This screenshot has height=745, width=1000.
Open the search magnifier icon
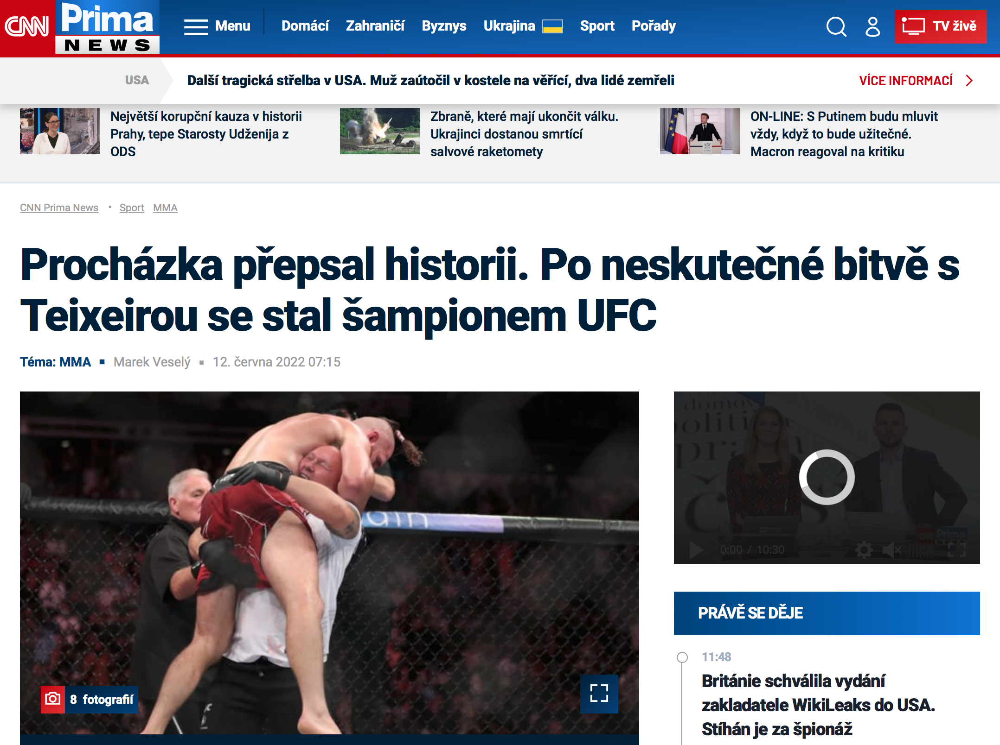click(836, 26)
